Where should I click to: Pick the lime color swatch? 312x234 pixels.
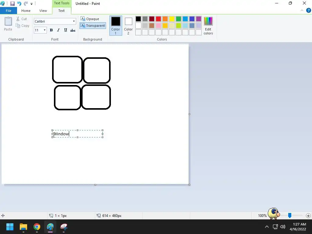coord(179,26)
